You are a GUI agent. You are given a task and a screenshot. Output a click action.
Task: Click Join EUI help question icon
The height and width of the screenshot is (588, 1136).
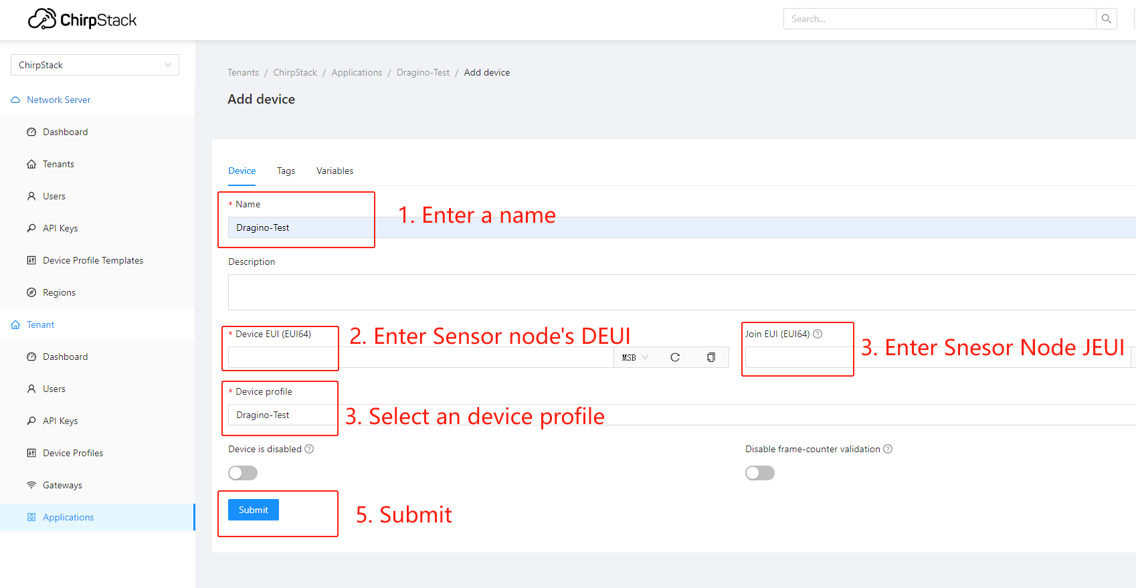pyautogui.click(x=818, y=334)
